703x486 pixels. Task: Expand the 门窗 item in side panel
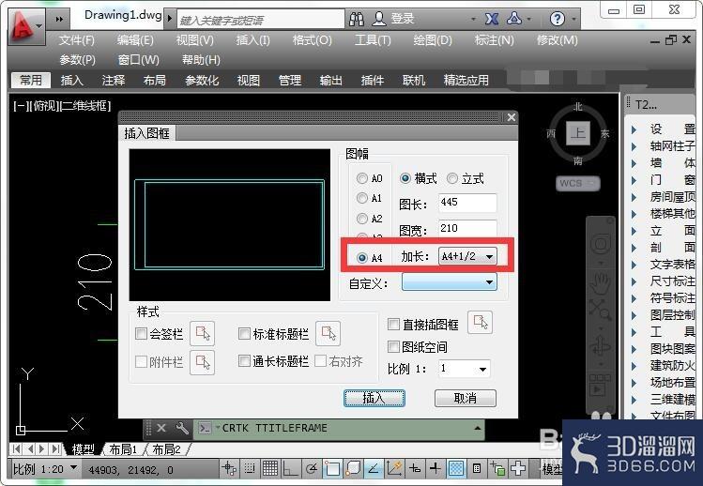point(634,180)
